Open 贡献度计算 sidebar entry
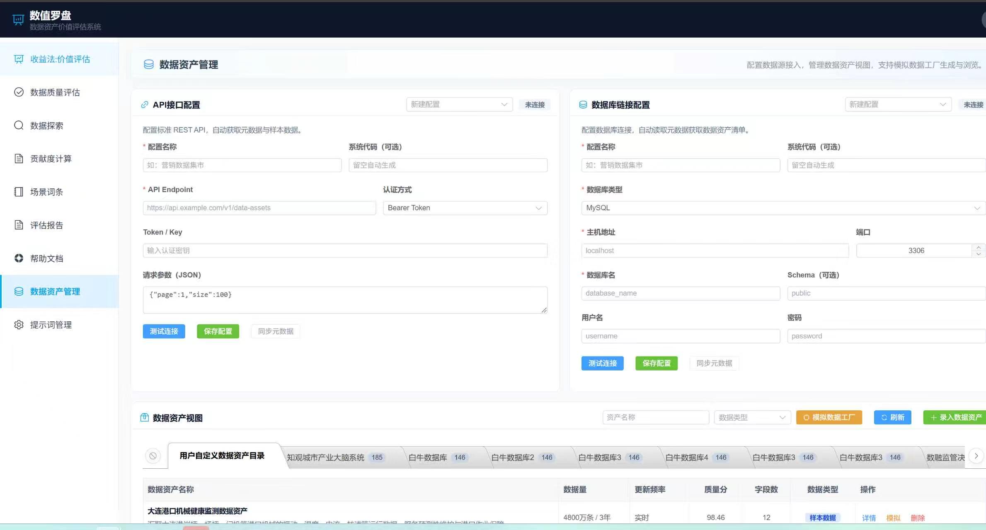986x530 pixels. pos(59,159)
